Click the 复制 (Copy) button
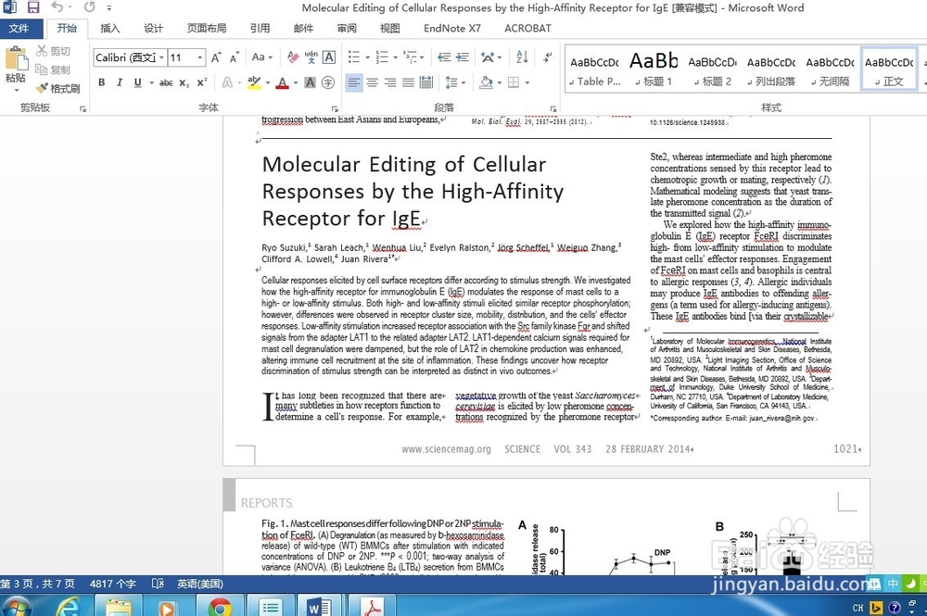 click(x=53, y=69)
